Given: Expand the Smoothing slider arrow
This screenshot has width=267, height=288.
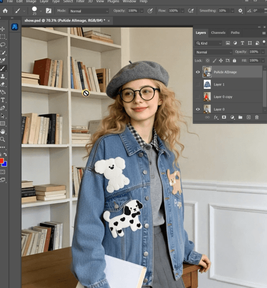Looking at the screenshot, I should click(x=232, y=11).
